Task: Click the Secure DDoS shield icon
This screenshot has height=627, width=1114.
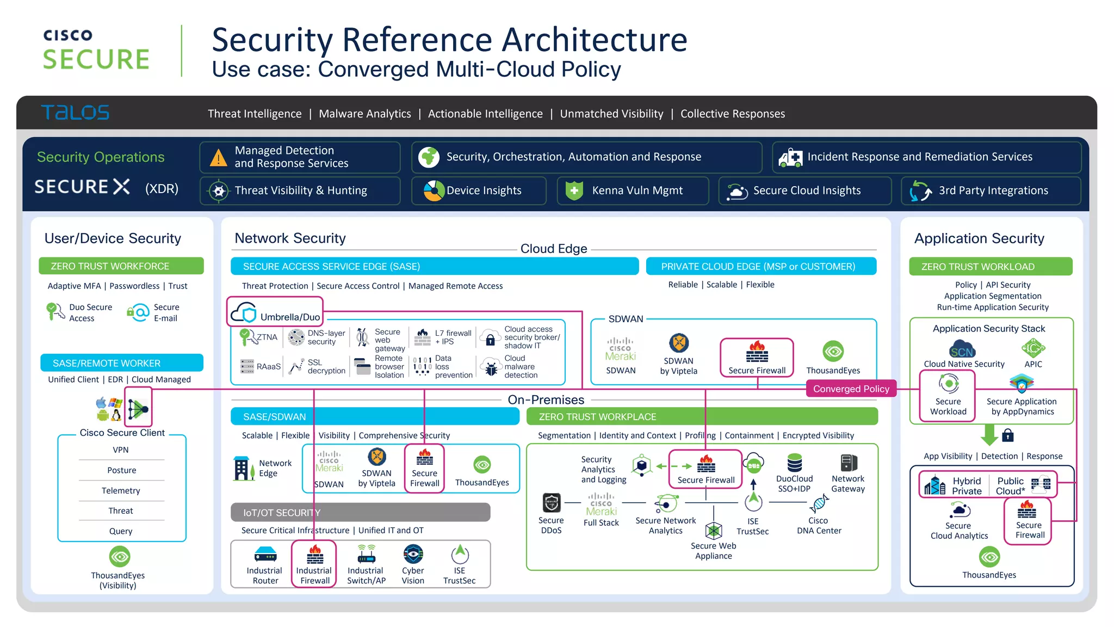Action: [551, 503]
